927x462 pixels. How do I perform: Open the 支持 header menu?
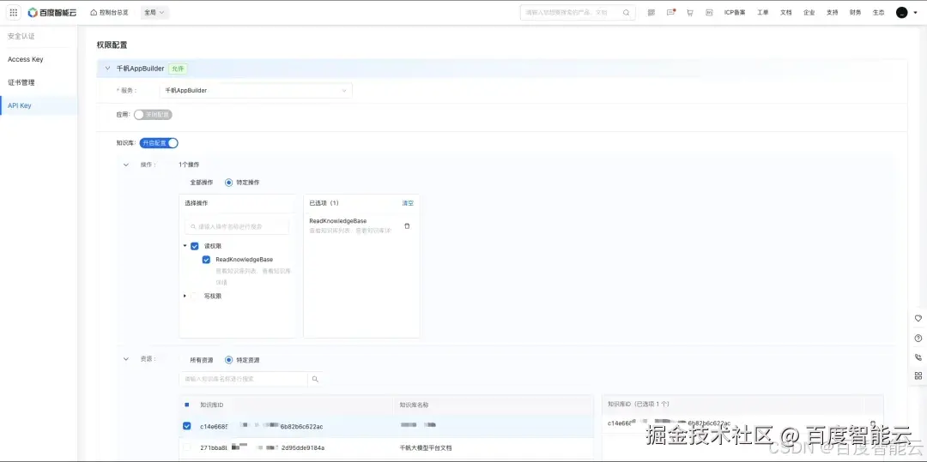832,12
